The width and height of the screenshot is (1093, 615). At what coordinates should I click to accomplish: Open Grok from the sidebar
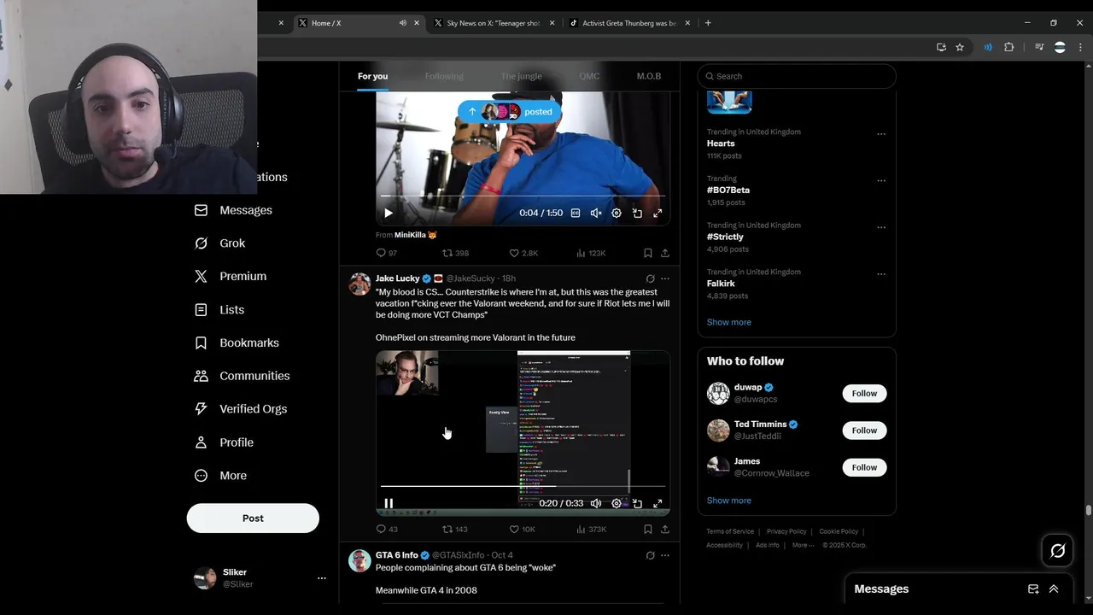coord(220,243)
